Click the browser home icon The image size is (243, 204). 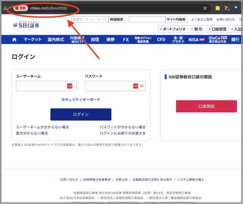5,8
